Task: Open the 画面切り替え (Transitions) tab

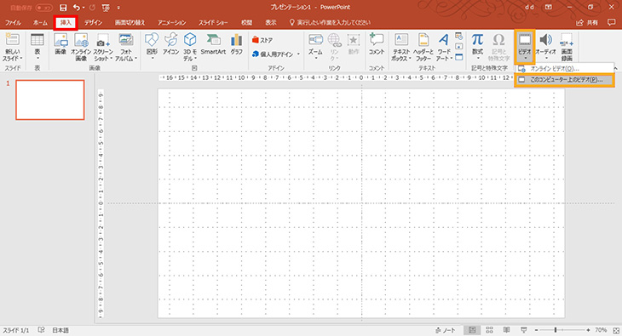Action: point(130,23)
